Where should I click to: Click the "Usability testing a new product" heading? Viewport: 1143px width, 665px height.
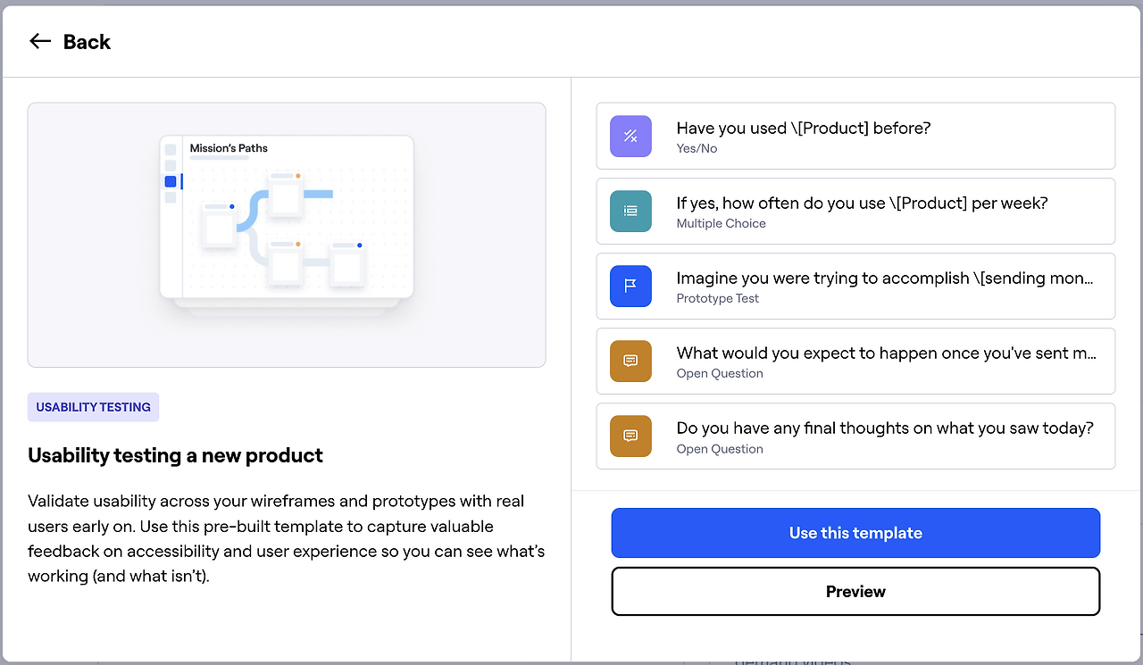pos(175,455)
